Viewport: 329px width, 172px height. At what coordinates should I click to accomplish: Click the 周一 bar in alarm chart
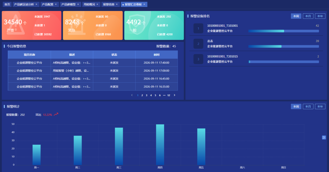click(37, 155)
